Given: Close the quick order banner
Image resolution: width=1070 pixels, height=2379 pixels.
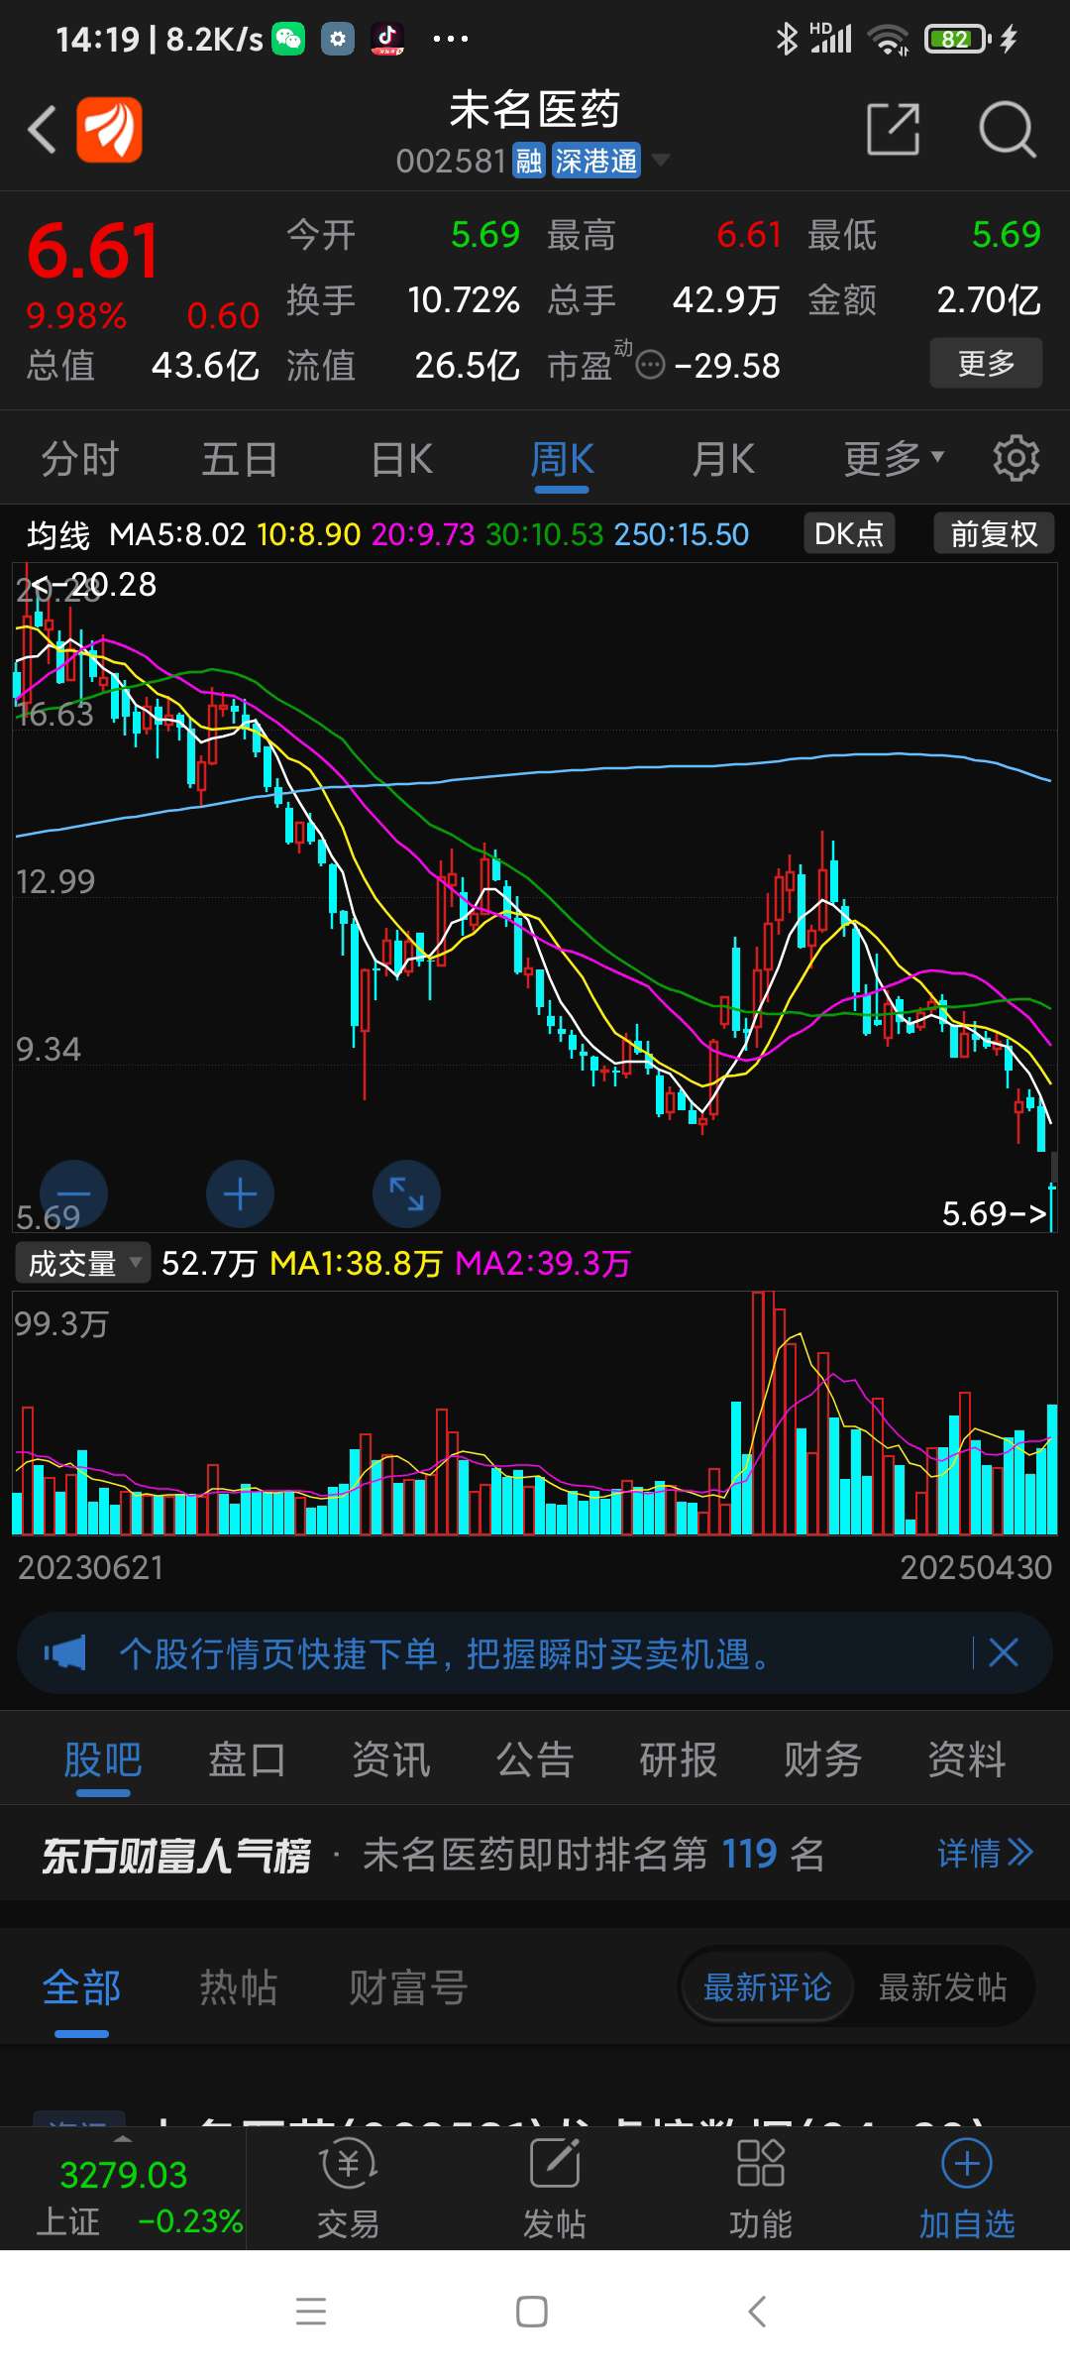Looking at the screenshot, I should [x=1004, y=1652].
